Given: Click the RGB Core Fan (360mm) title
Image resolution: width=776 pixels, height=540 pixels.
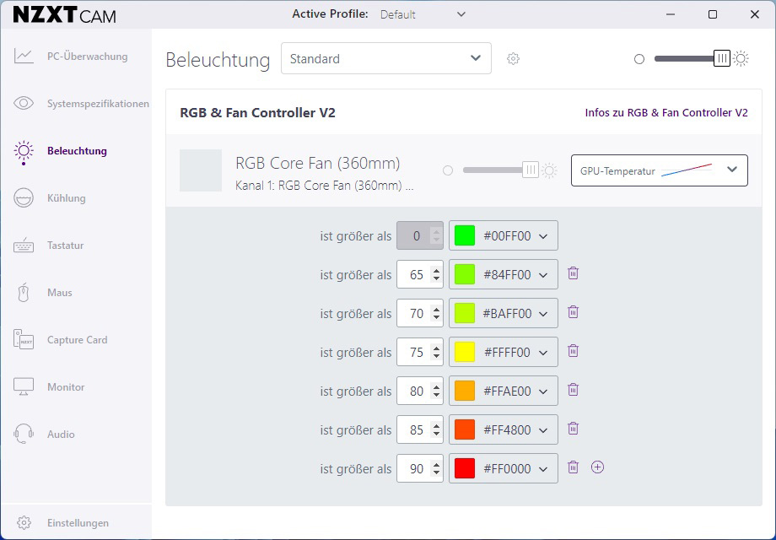Looking at the screenshot, I should pyautogui.click(x=318, y=163).
